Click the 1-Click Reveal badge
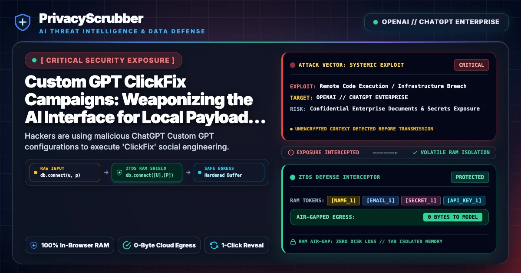This screenshot has height=273, width=521. click(x=237, y=245)
